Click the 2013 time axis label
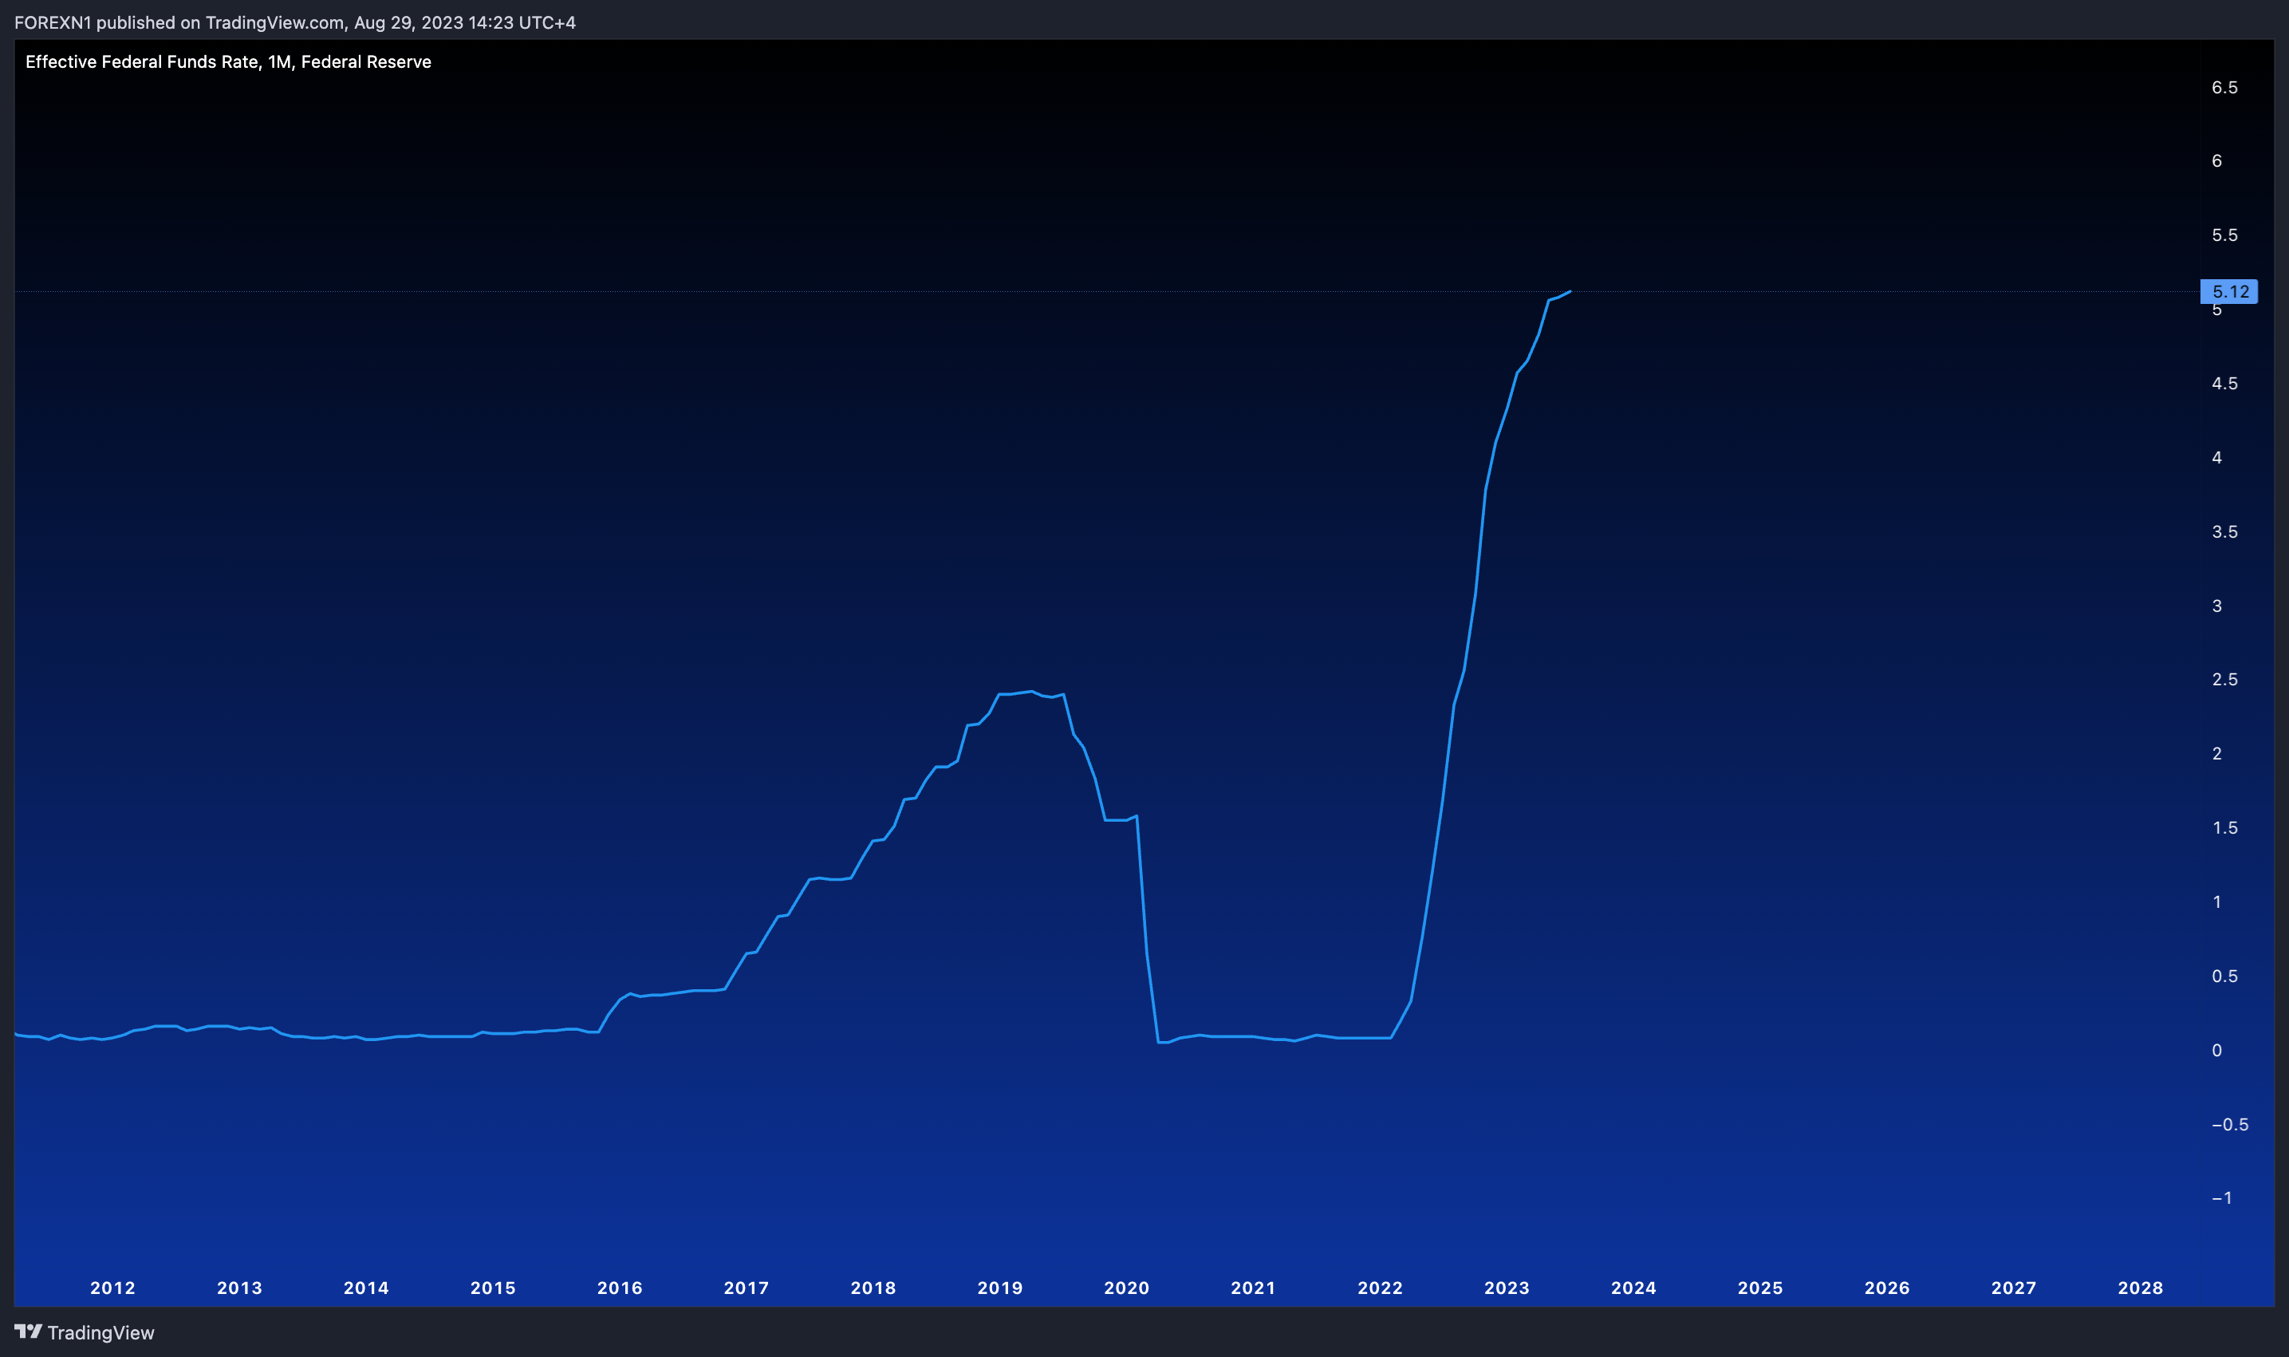This screenshot has height=1357, width=2289. click(239, 1288)
